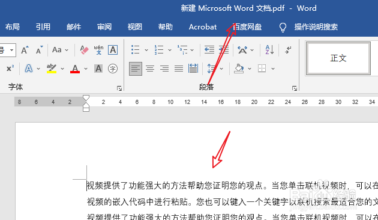Switch to the Acrobat tab

point(203,27)
